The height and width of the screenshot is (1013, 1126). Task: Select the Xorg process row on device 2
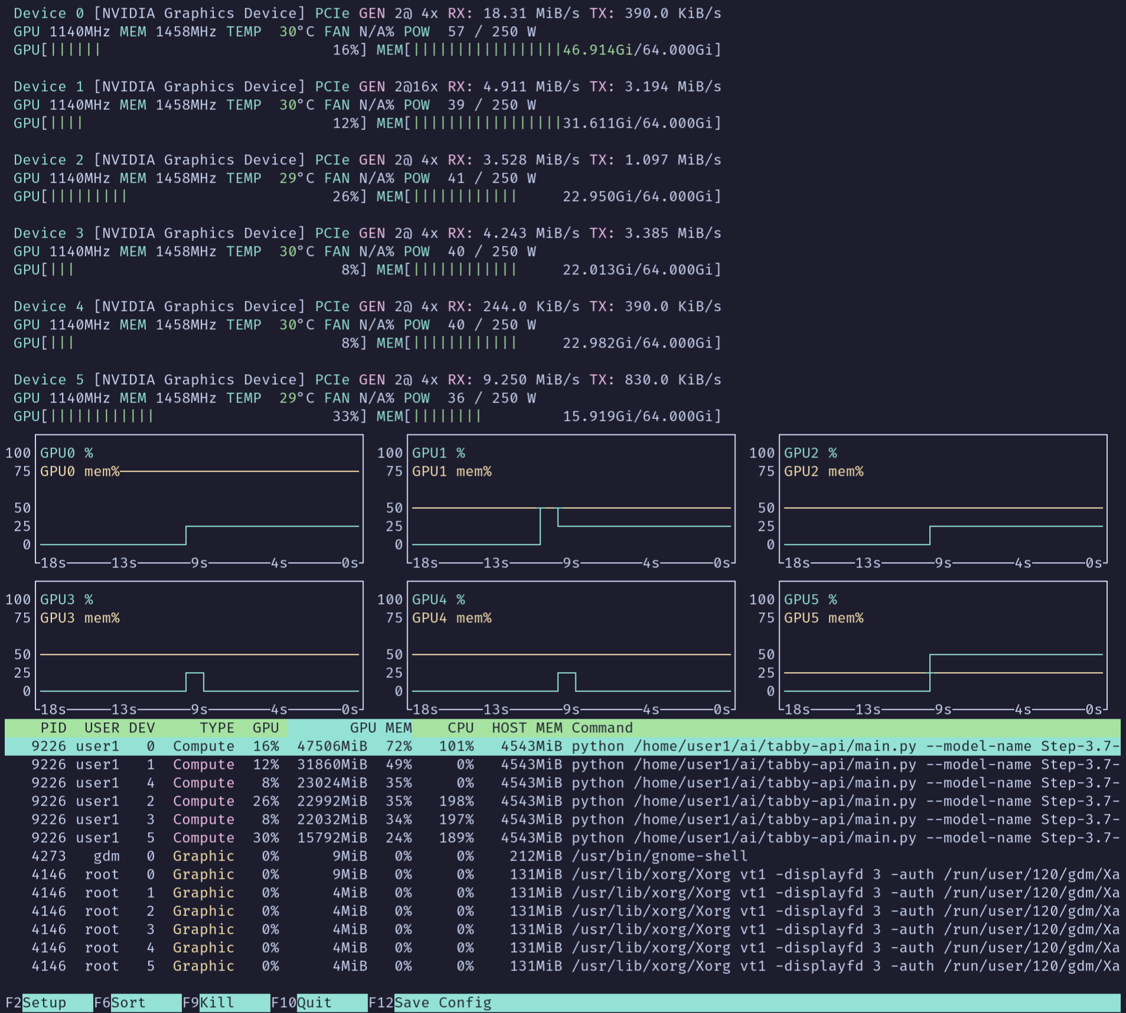coord(562,911)
